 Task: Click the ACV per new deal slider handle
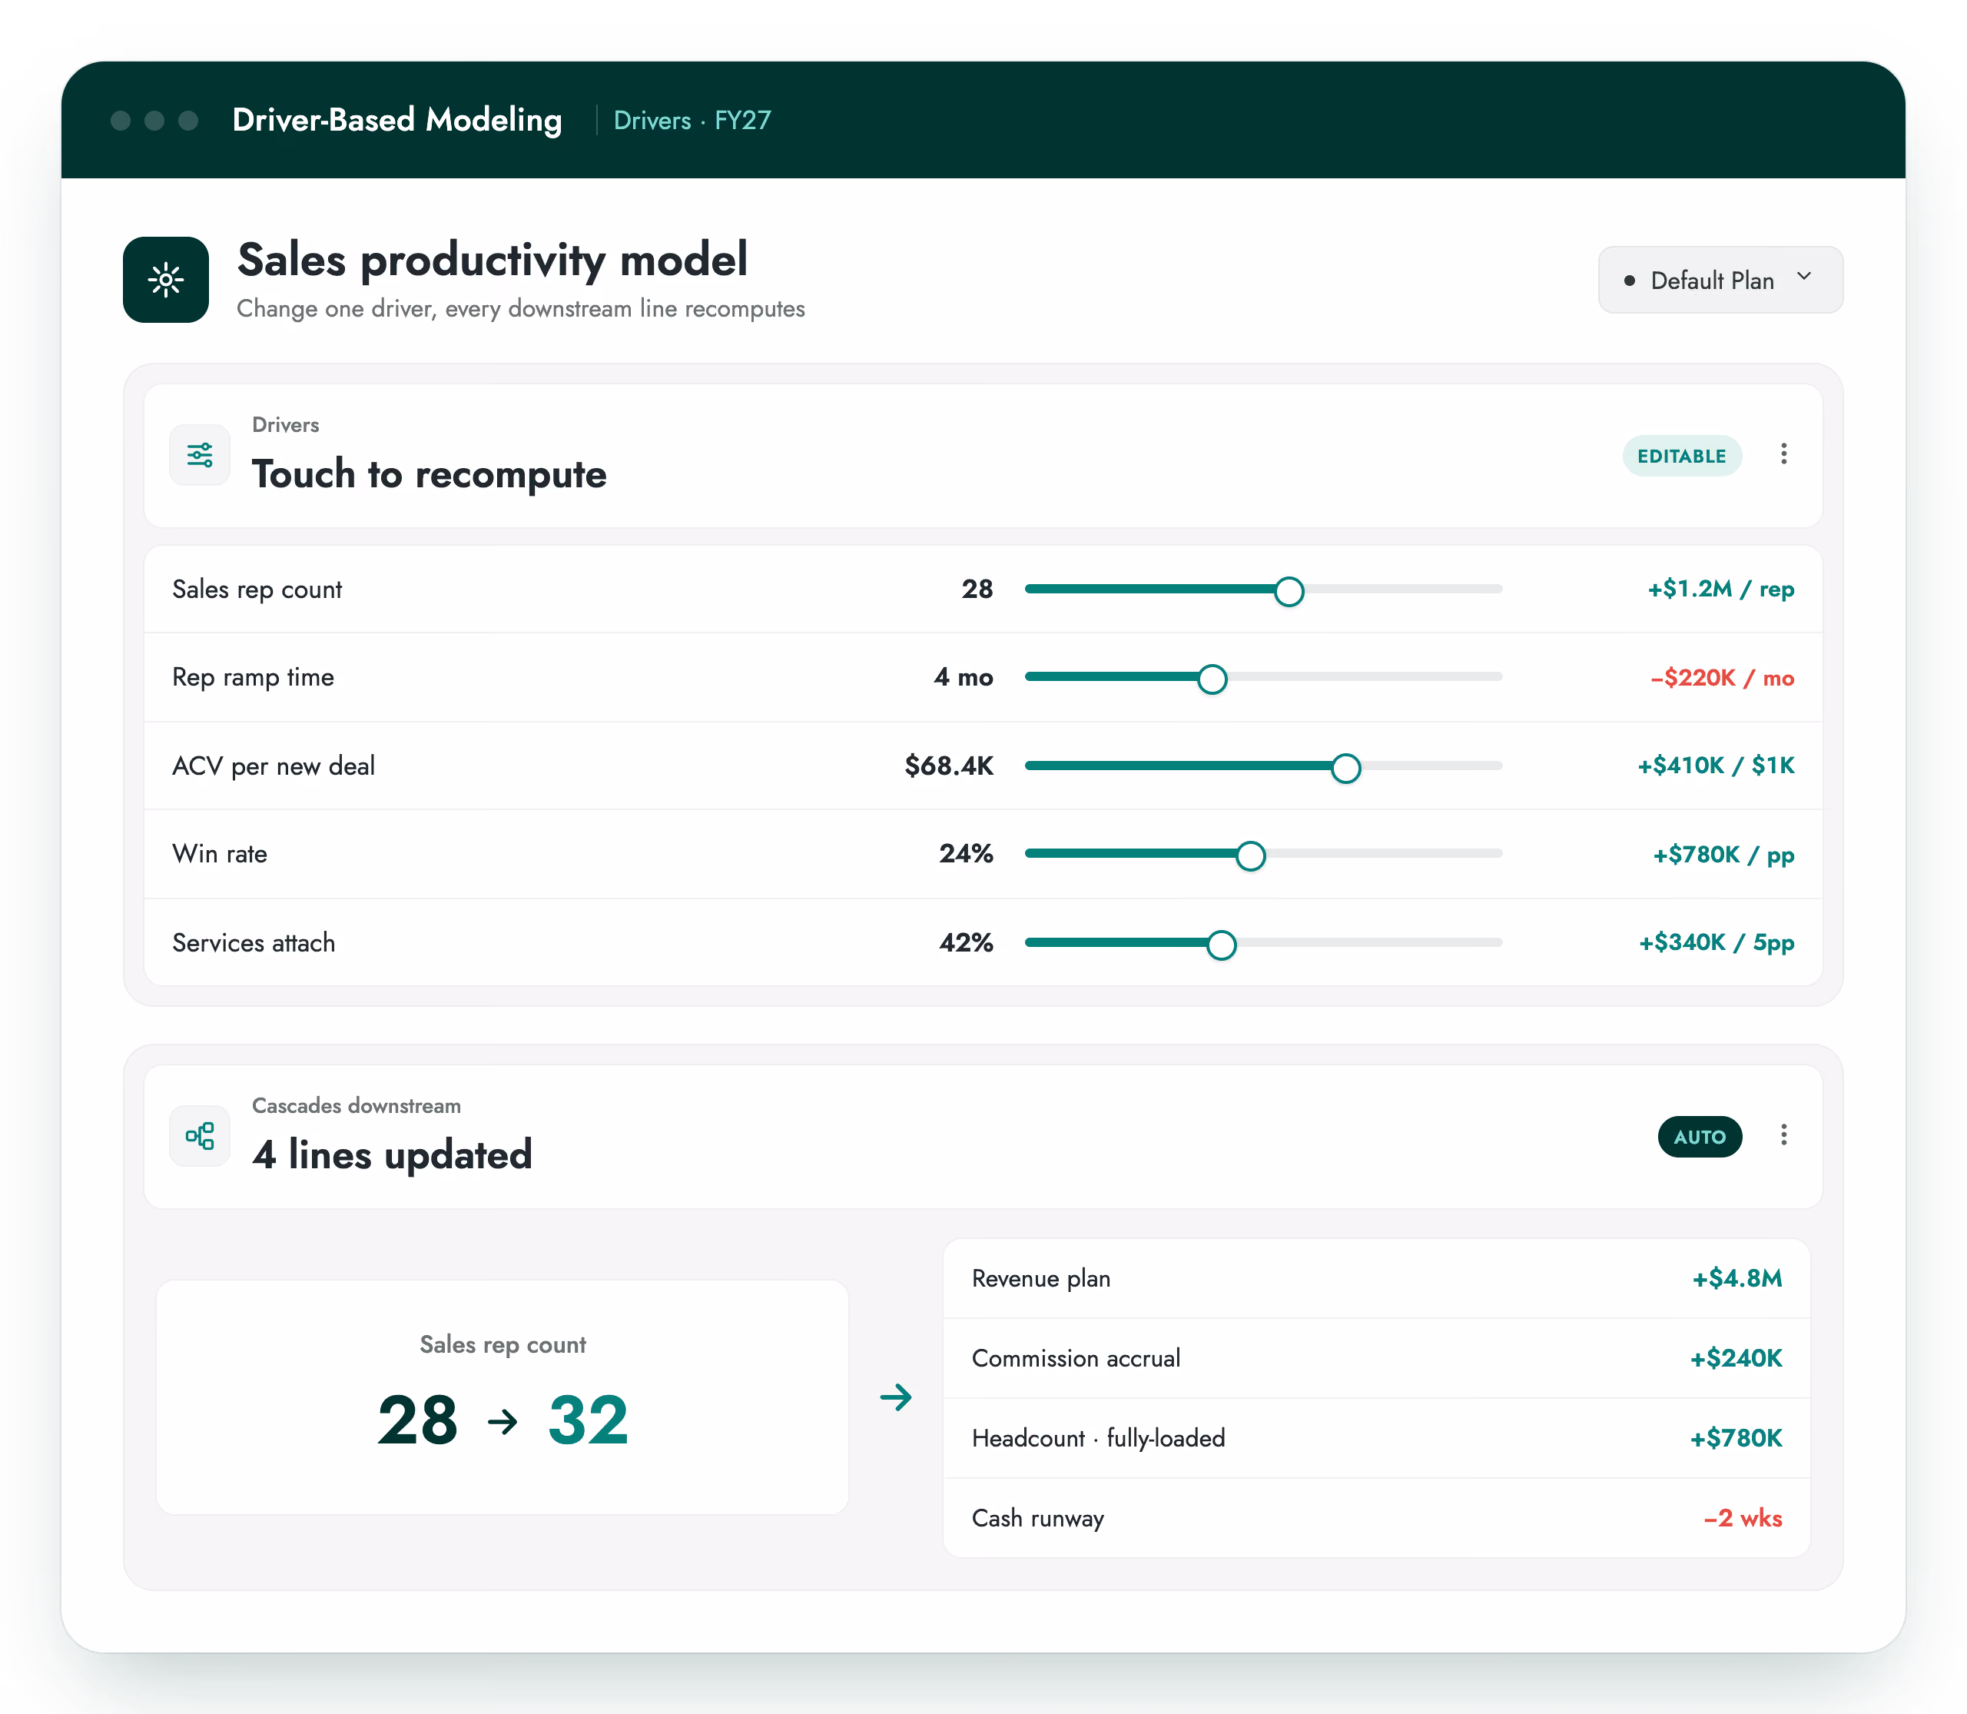point(1345,768)
